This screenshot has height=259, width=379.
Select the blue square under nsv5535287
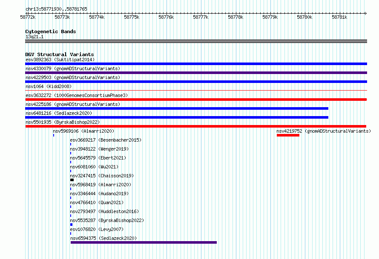[71, 225]
